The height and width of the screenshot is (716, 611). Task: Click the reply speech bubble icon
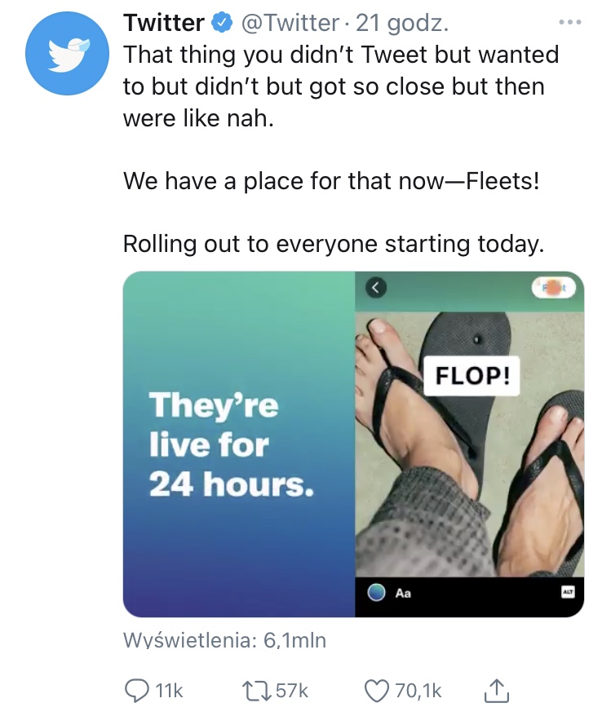pyautogui.click(x=135, y=691)
